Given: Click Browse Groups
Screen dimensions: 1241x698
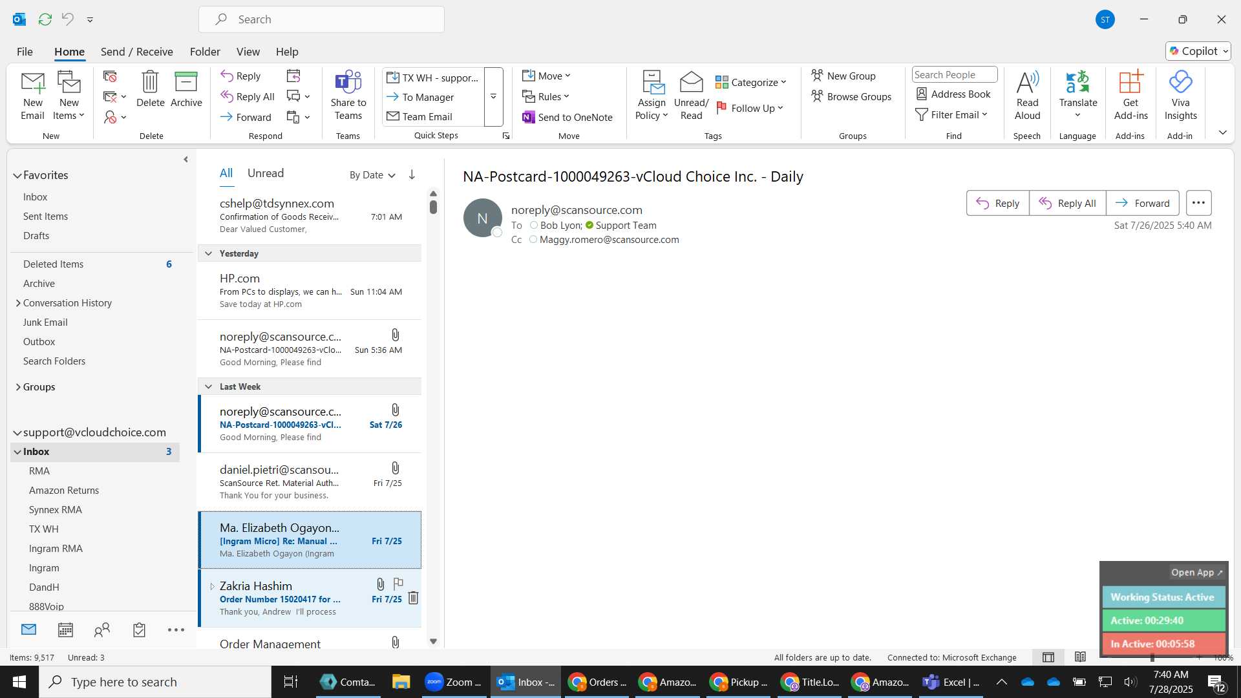Looking at the screenshot, I should [x=851, y=96].
